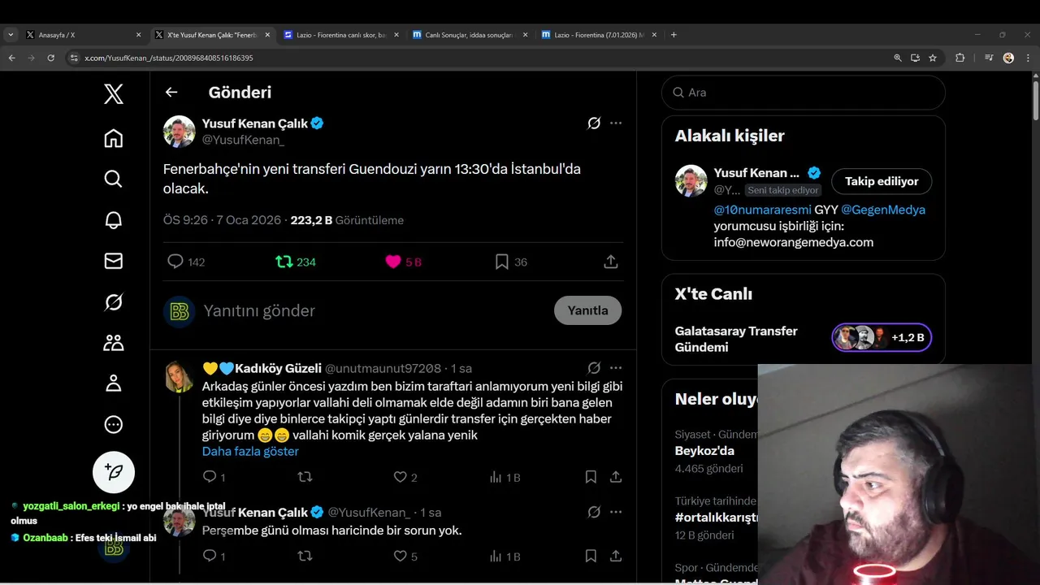The image size is (1040, 585).
Task: Retweet the Perşembe günü reply
Action: [305, 556]
